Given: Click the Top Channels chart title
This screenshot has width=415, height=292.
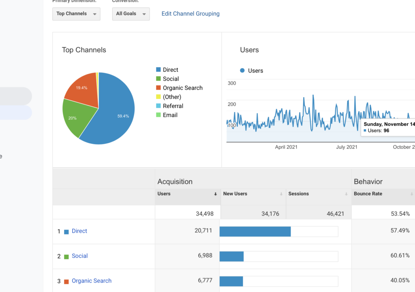Looking at the screenshot, I should point(84,50).
